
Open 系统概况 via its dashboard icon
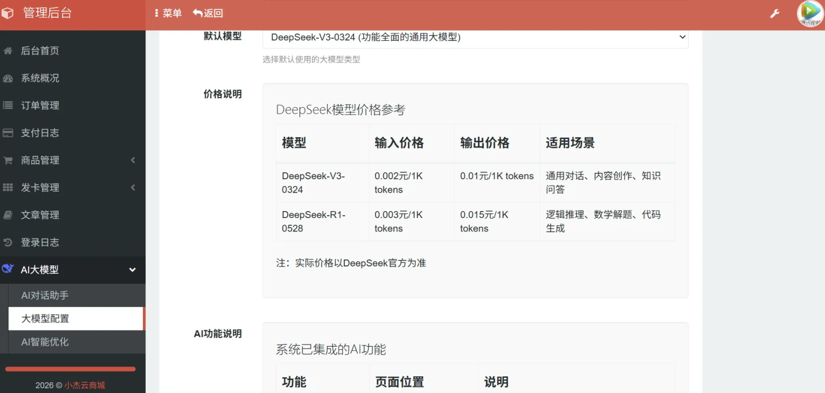coord(7,78)
